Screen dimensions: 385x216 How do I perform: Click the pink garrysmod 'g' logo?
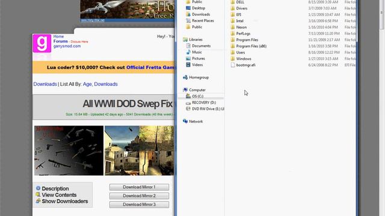[x=42, y=43]
